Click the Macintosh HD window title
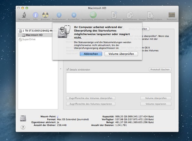The height and width of the screenshot is (141, 192). pos(97,8)
